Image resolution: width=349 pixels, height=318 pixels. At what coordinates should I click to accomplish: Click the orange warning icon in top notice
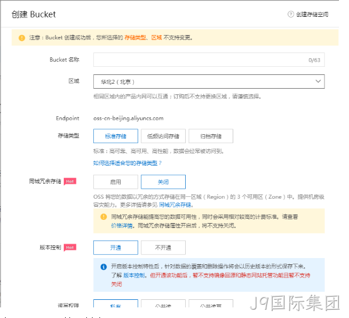pyautogui.click(x=22, y=38)
